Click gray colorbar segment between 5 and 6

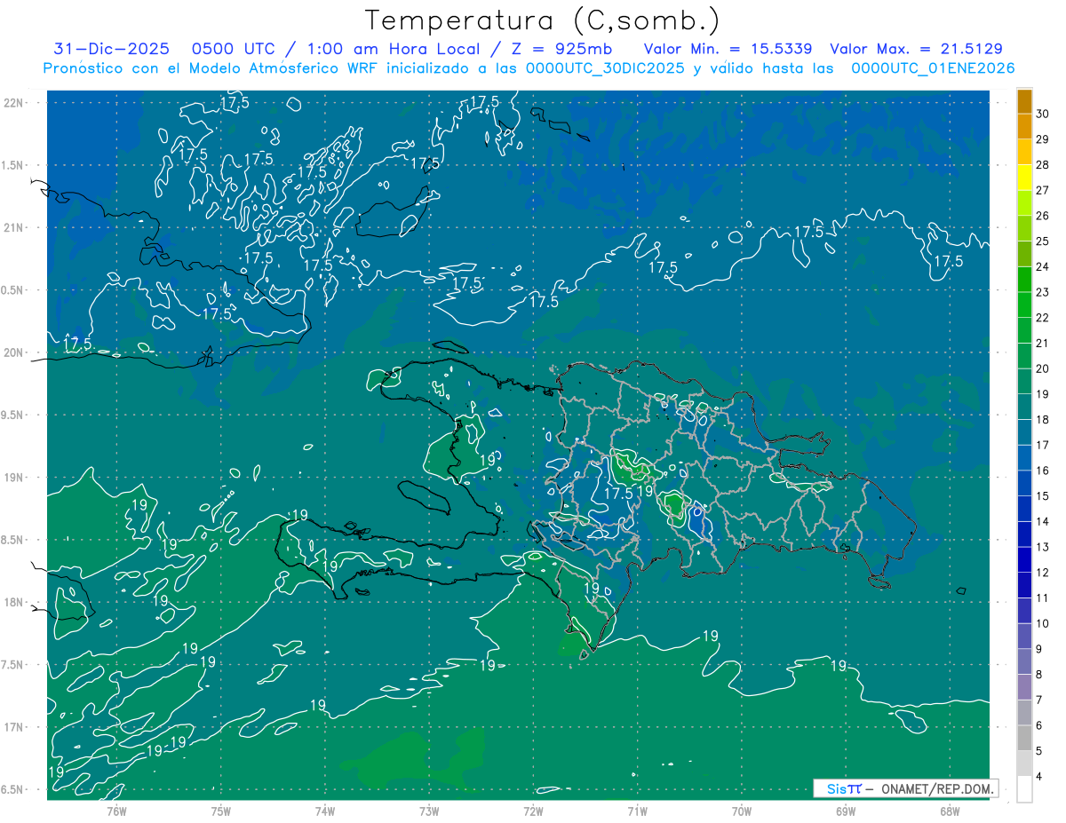(1024, 739)
